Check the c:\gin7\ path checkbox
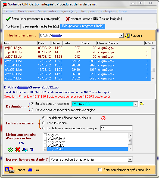Viewport: 159px width, 178px height. [x=45, y=135]
